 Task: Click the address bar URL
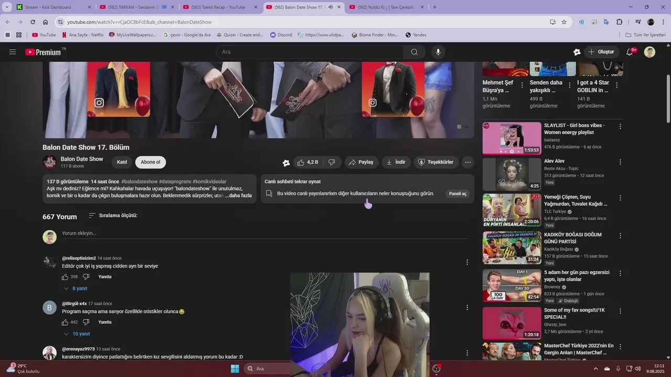tap(139, 22)
